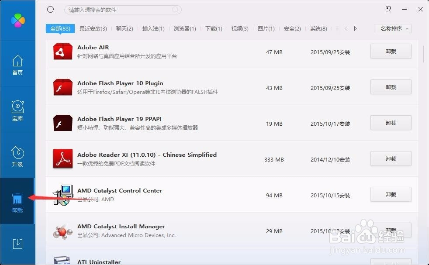This screenshot has height=265, width=429.
Task: Click the 333 MB size of Adobe Reader
Action: [274, 159]
